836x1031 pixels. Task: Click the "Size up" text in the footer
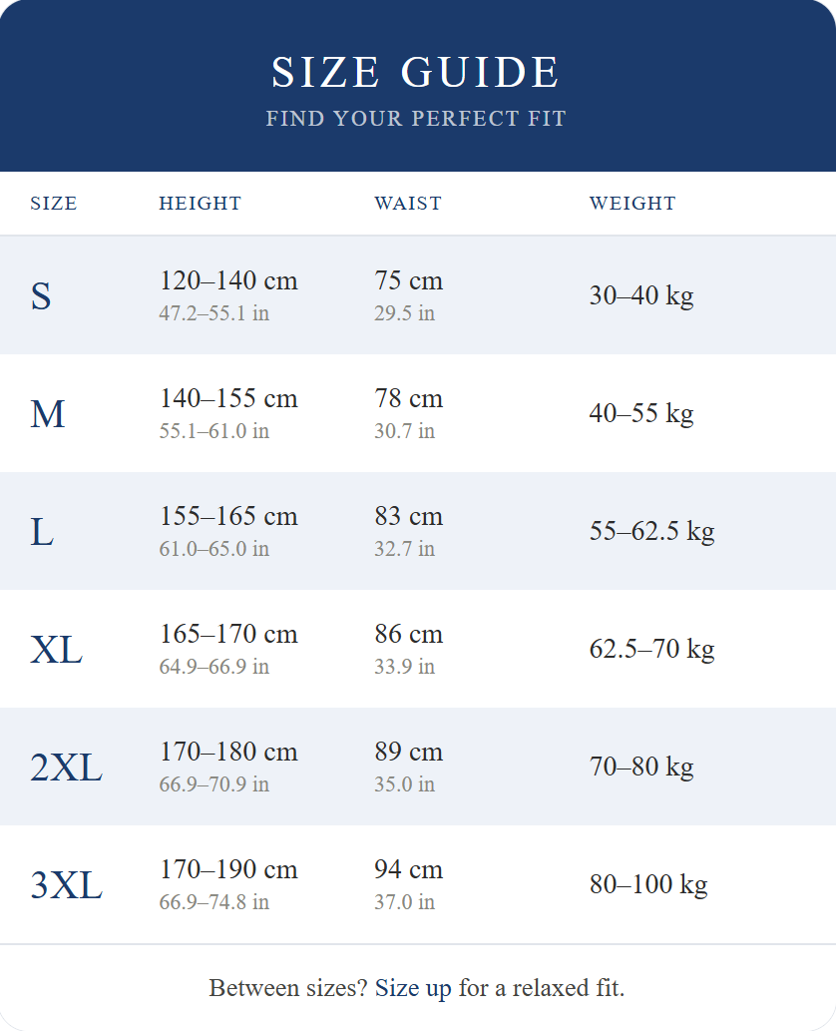pyautogui.click(x=413, y=988)
